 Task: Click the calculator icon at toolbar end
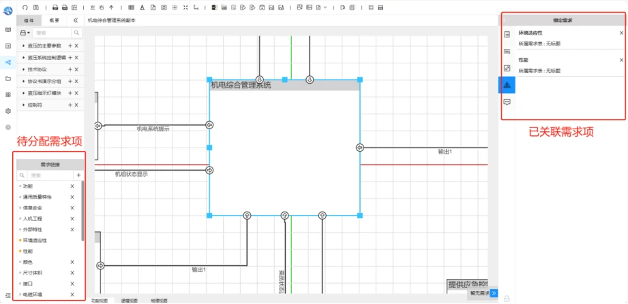[380, 7]
